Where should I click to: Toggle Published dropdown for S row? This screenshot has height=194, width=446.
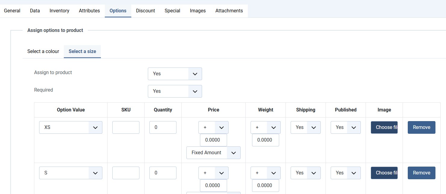click(345, 173)
